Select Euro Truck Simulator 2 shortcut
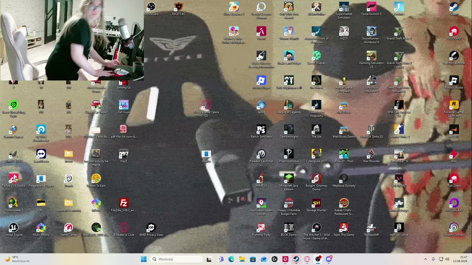 tap(371, 84)
